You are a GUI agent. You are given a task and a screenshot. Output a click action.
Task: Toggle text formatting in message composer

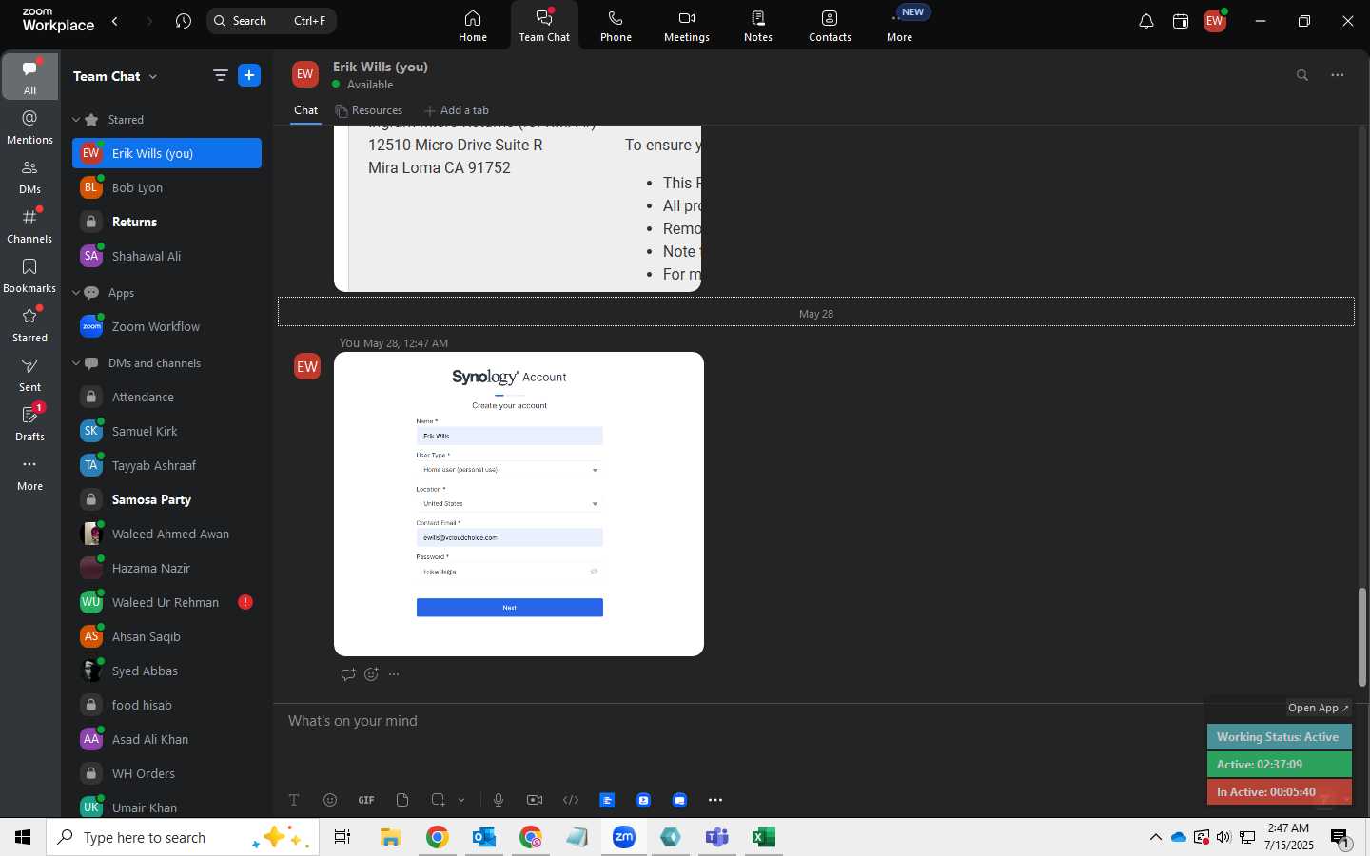point(294,800)
